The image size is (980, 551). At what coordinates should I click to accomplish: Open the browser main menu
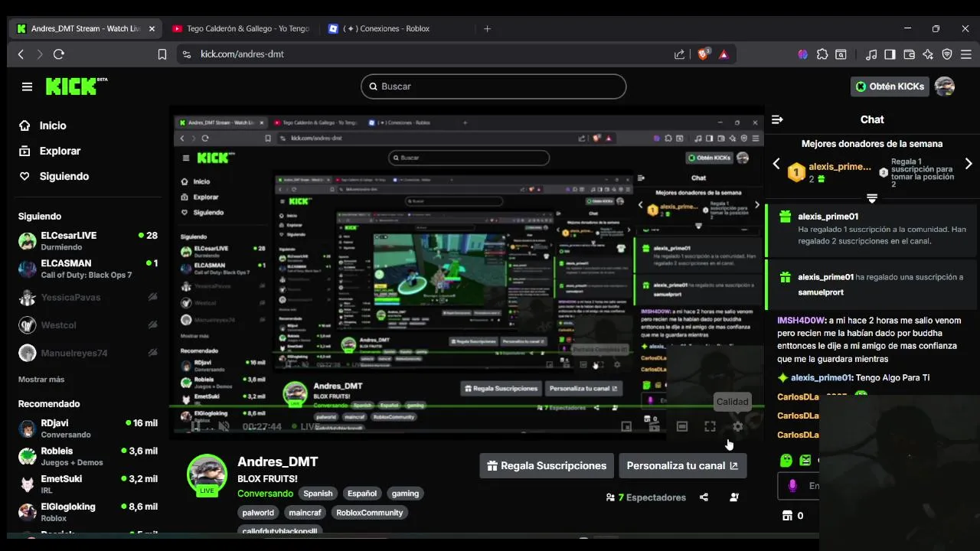coord(966,54)
